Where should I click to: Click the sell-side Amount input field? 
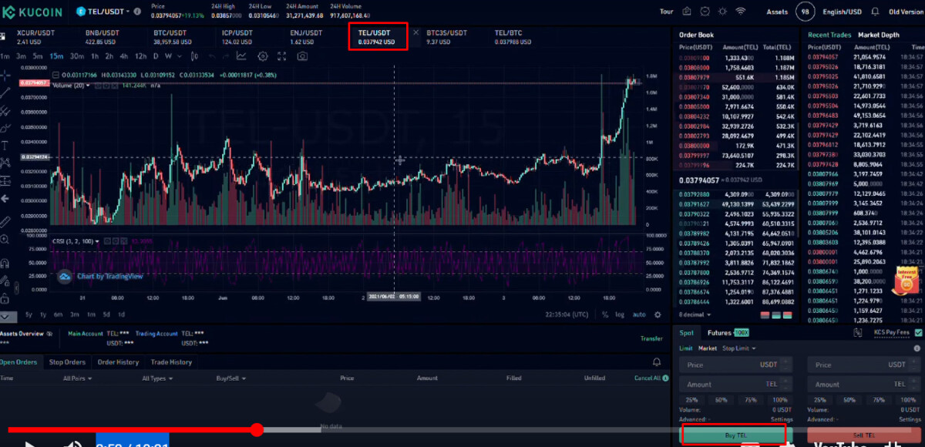[864, 384]
